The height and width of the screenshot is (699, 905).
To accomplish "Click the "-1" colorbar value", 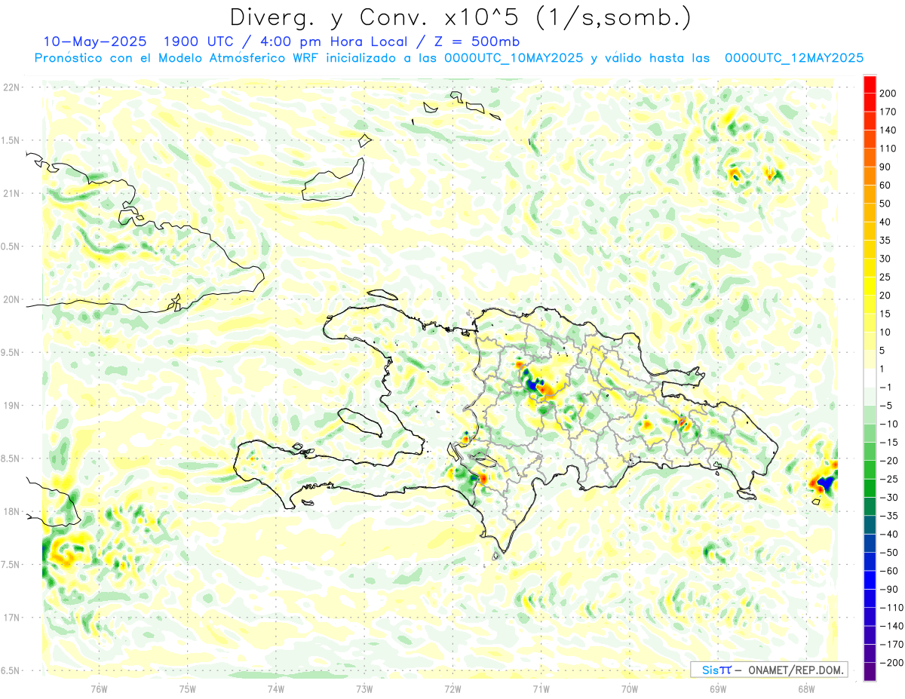I will tap(885, 387).
